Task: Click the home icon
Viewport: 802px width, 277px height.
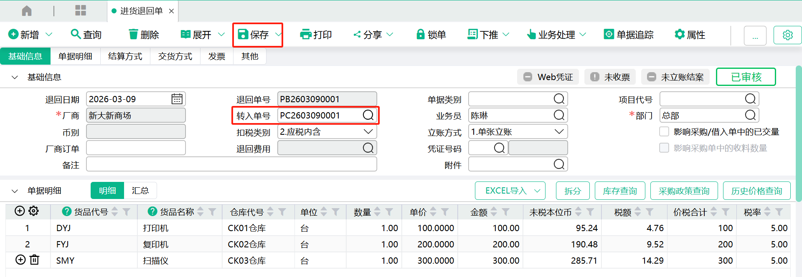Action: point(27,11)
